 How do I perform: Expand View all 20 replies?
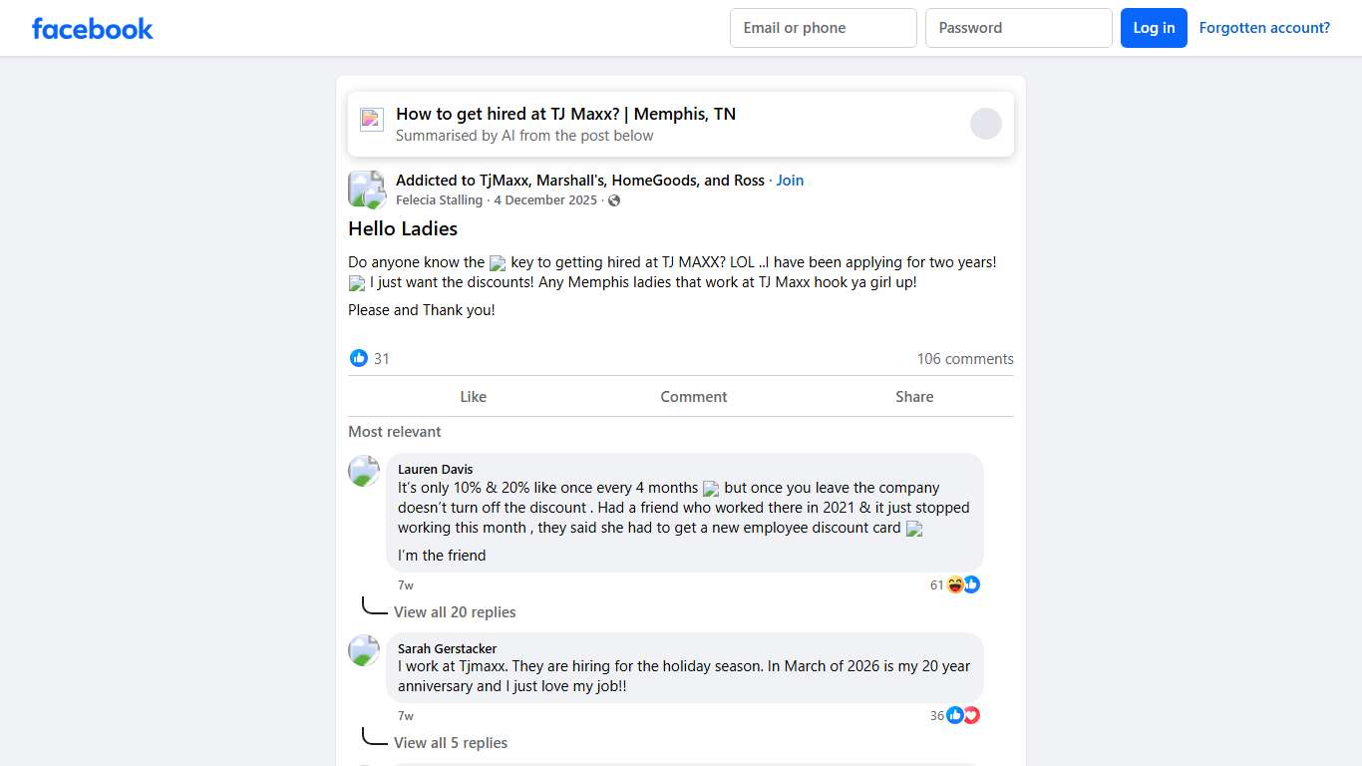455,612
